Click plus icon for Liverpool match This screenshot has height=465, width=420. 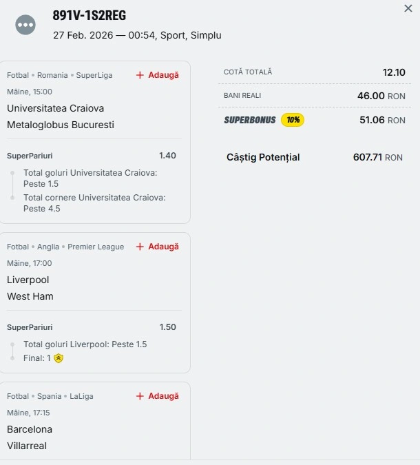click(x=140, y=247)
